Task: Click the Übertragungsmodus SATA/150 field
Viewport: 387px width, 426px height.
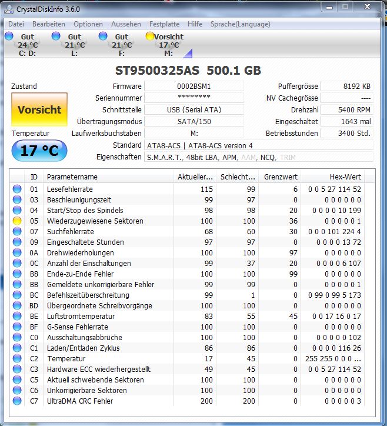Action: (194, 121)
